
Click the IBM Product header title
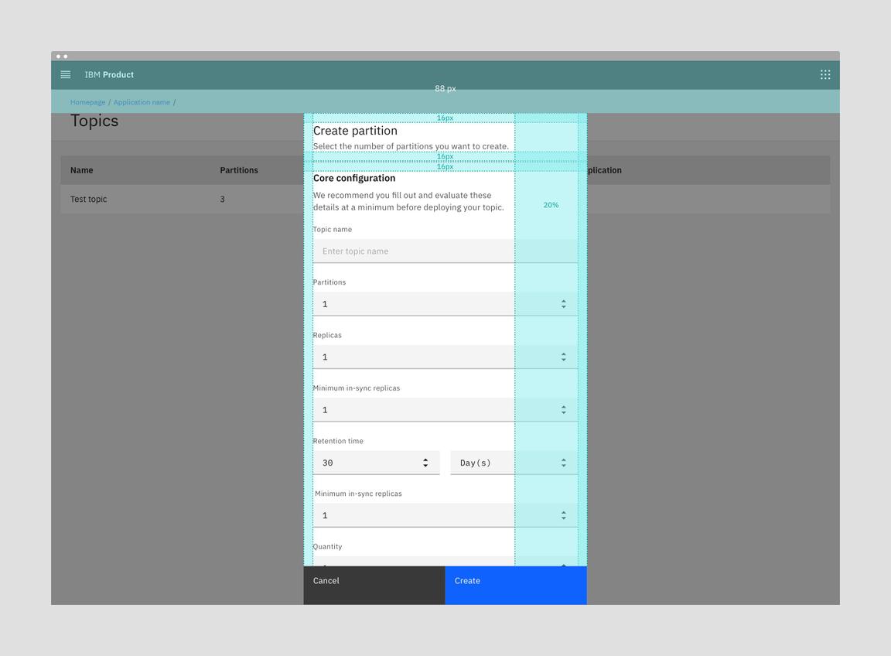pos(109,75)
